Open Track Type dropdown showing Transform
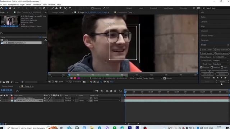The width and height of the screenshot is (230, 129). coord(221,64)
